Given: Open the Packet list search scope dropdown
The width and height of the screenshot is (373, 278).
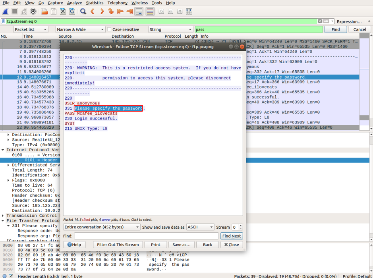Looking at the screenshot, I should [x=31, y=29].
